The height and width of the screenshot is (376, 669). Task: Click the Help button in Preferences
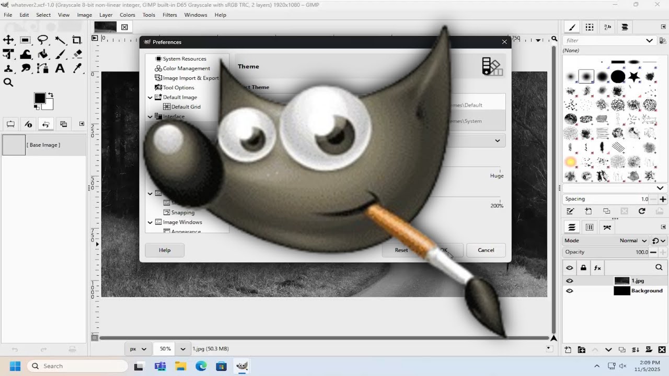pos(165,250)
